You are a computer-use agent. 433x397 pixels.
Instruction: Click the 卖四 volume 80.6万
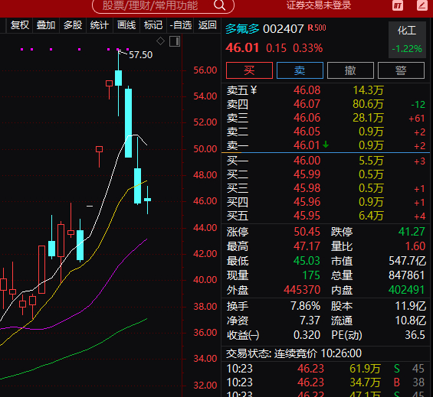[368, 104]
